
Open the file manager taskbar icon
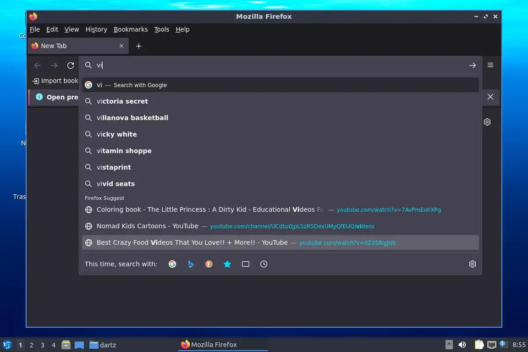(66, 345)
